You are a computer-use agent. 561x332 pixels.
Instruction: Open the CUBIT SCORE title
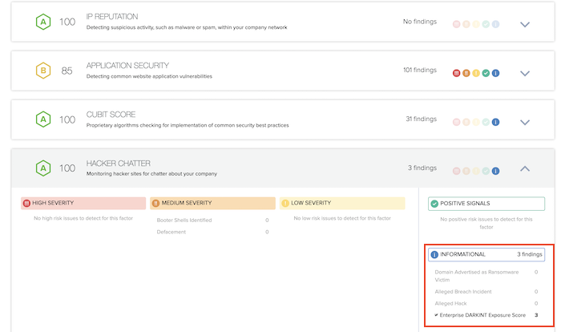pos(111,115)
